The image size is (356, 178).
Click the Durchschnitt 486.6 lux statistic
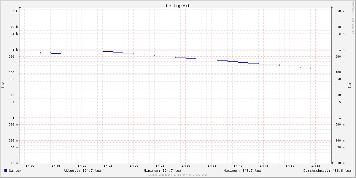pos(327,171)
